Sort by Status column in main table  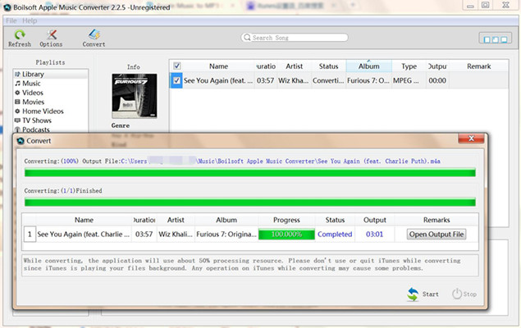[329, 66]
